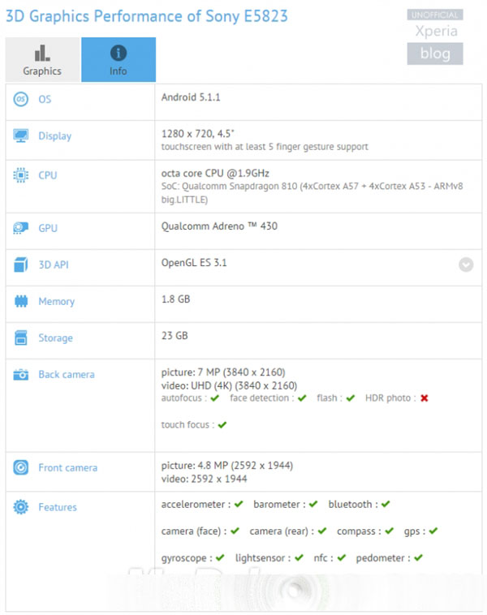487x615 pixels.
Task: Click octa core CPU @1.9GHz text
Action: [215, 174]
